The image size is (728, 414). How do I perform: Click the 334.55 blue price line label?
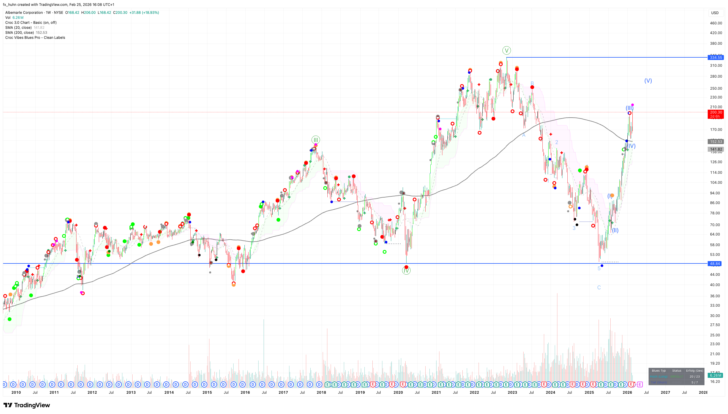coord(716,57)
